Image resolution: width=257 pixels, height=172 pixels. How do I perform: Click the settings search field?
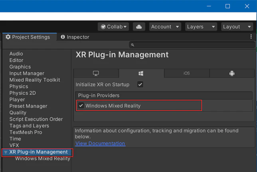(192, 45)
